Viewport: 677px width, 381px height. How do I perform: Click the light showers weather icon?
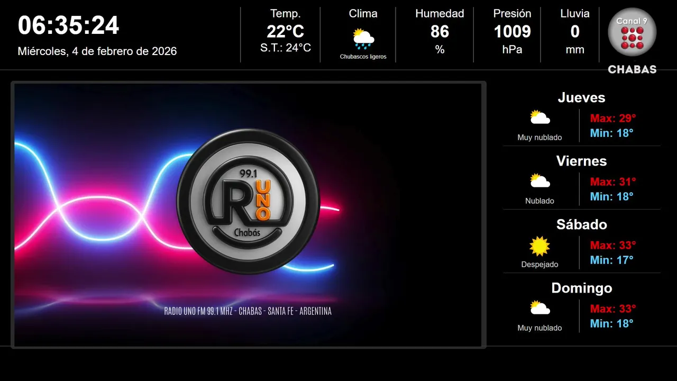tap(363, 39)
